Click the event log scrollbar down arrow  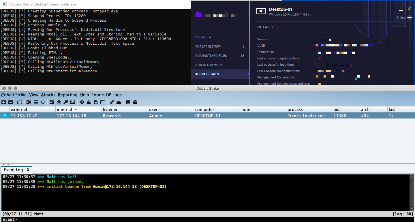pos(412,208)
